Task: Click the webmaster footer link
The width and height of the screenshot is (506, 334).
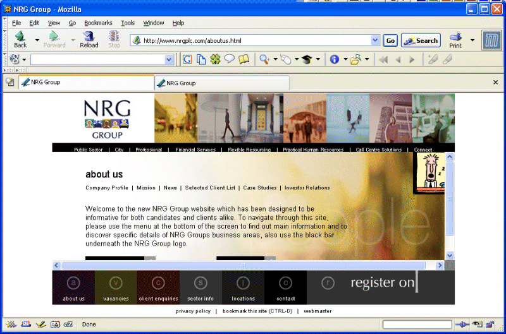Action: (318, 311)
